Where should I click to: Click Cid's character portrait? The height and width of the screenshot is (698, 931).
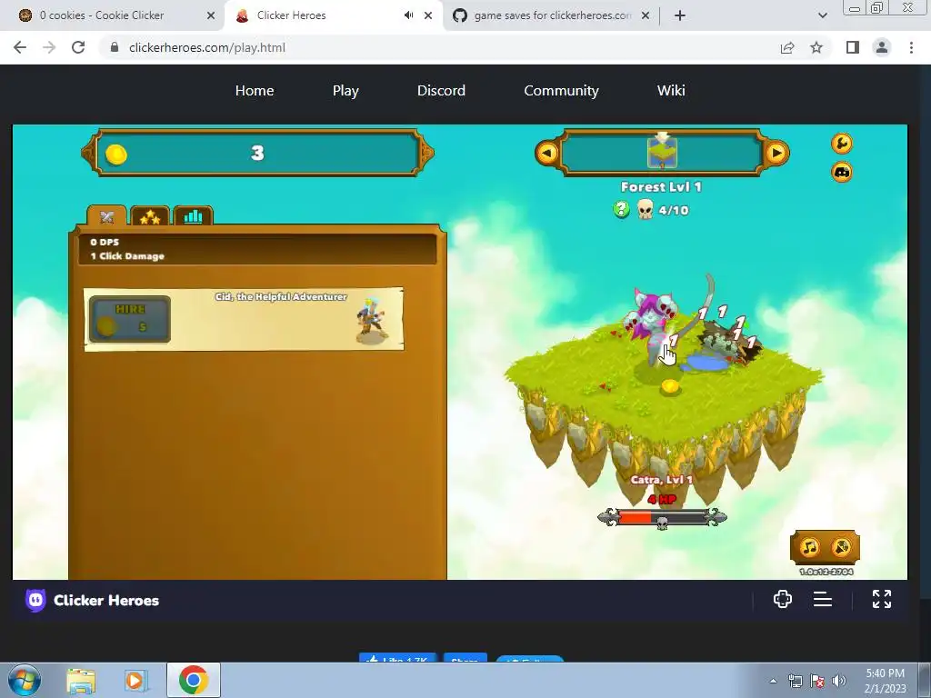point(371,321)
